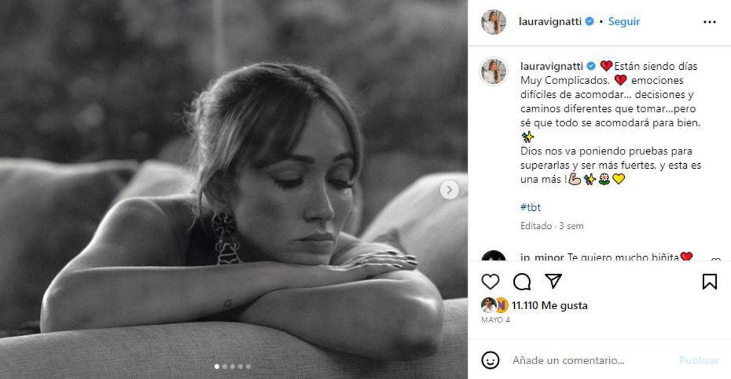Open post options via three-dot icon
Screen dimensions: 731x379
(x=709, y=21)
